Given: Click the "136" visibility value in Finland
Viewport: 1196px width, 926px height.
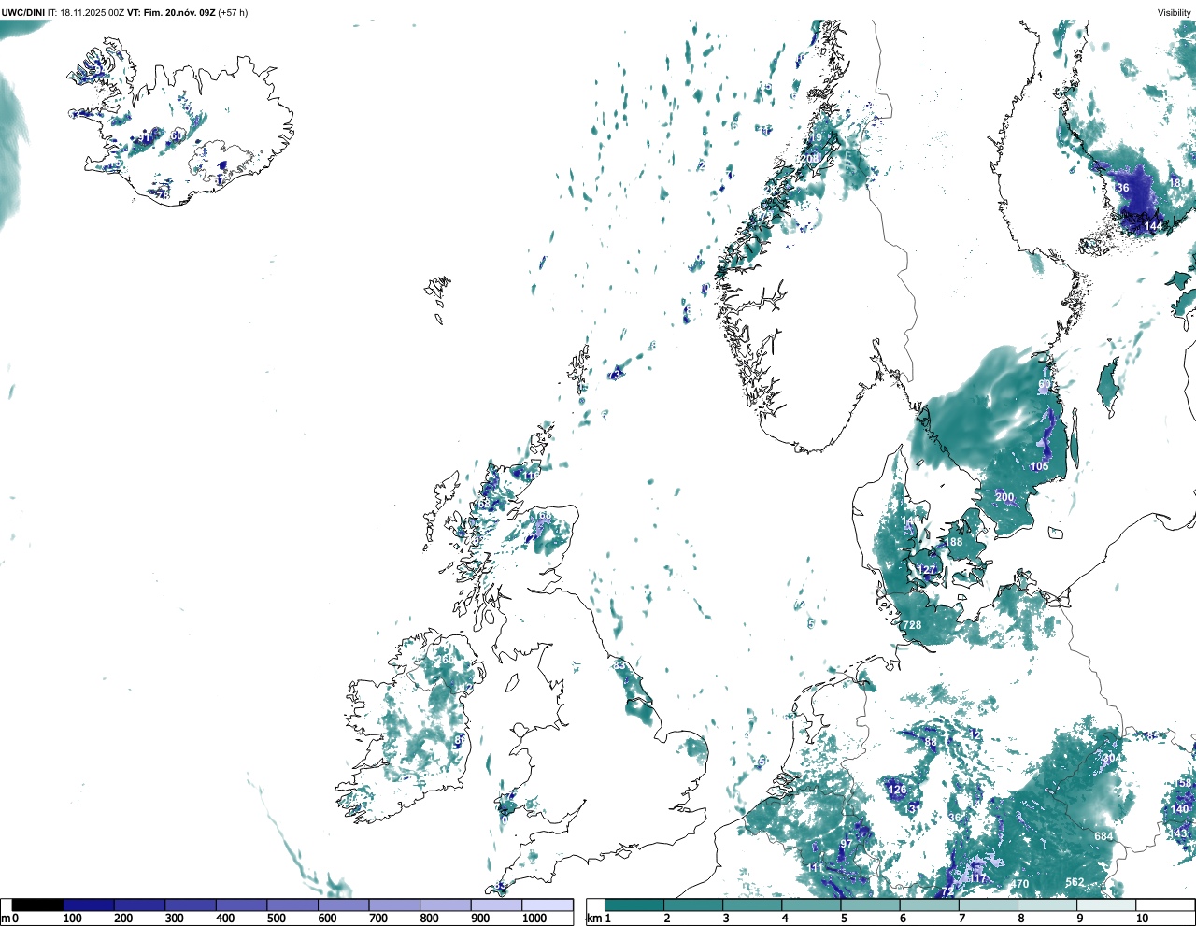Looking at the screenshot, I should pyautogui.click(x=1119, y=188).
